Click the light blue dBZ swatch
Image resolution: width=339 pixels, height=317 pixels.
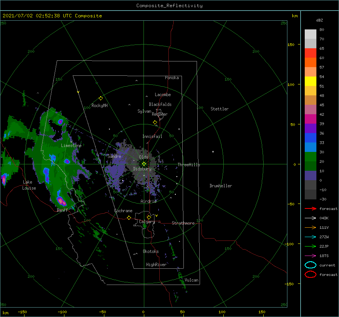click(310, 147)
